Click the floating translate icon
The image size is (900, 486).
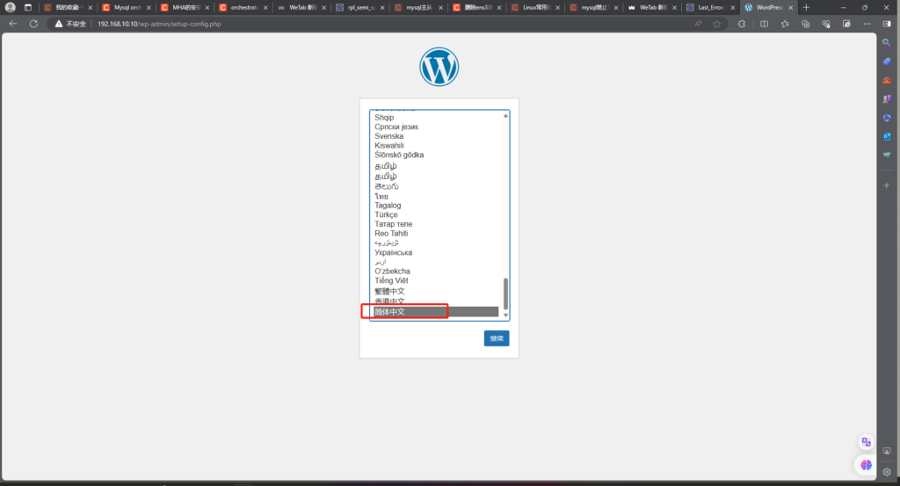tap(866, 442)
